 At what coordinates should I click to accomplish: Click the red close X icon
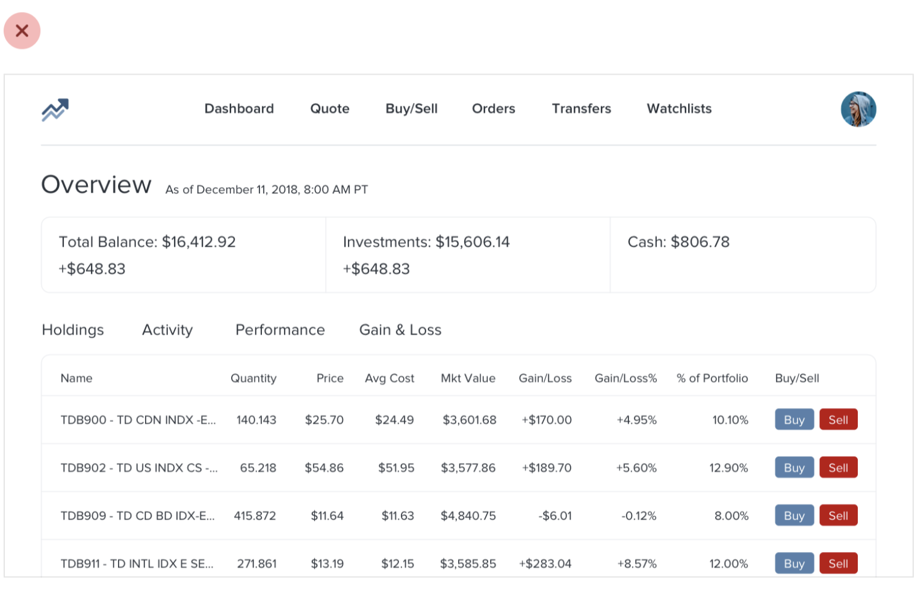(x=22, y=31)
